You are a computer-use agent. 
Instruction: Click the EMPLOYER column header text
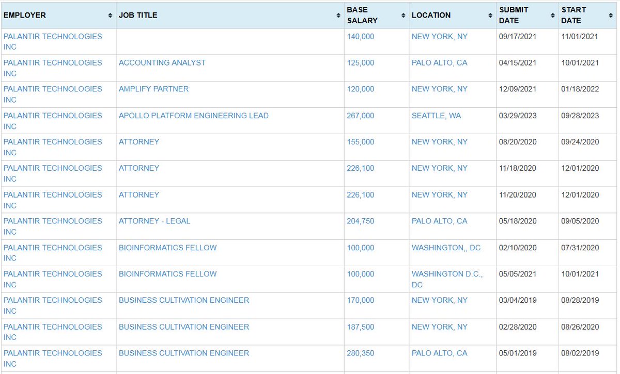25,15
